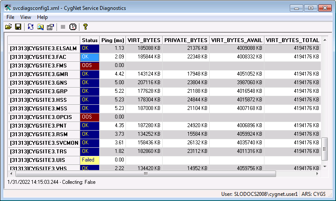Screen dimensions: 336x201
Task: Click the OK status of ELSALM row
Action: (90, 49)
